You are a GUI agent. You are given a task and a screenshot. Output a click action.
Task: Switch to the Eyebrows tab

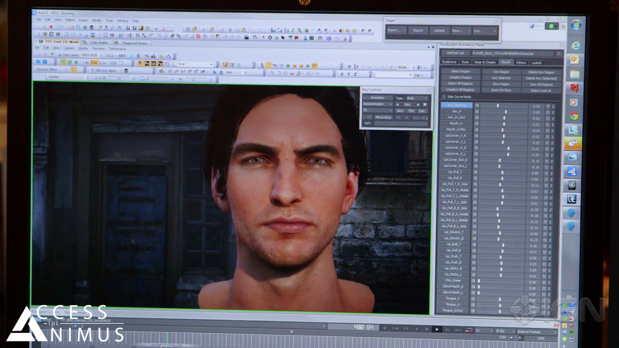coord(449,62)
